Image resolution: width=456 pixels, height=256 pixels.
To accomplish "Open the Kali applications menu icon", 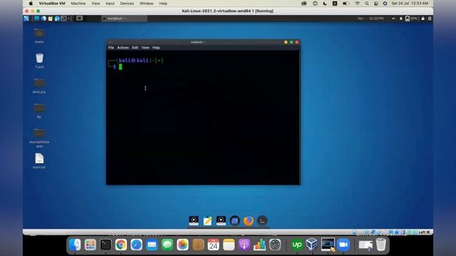I will 26,18.
